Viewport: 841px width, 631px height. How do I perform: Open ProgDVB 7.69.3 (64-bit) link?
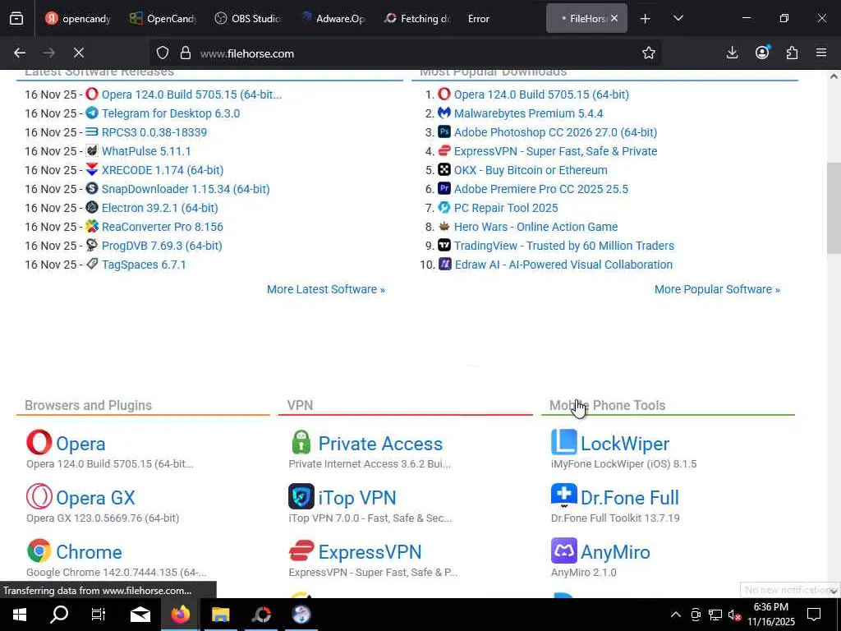tap(162, 246)
